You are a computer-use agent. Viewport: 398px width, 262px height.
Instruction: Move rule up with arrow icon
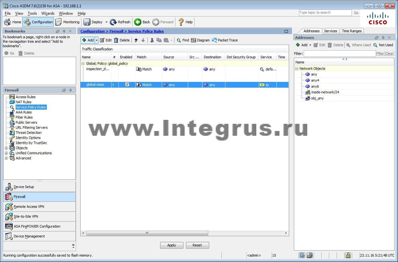point(136,40)
